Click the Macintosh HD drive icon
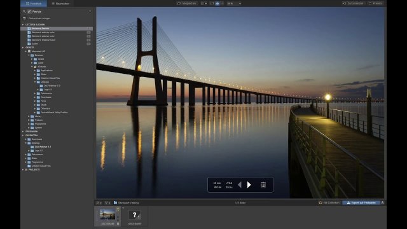This screenshot has height=229, width=407. pos(29,52)
